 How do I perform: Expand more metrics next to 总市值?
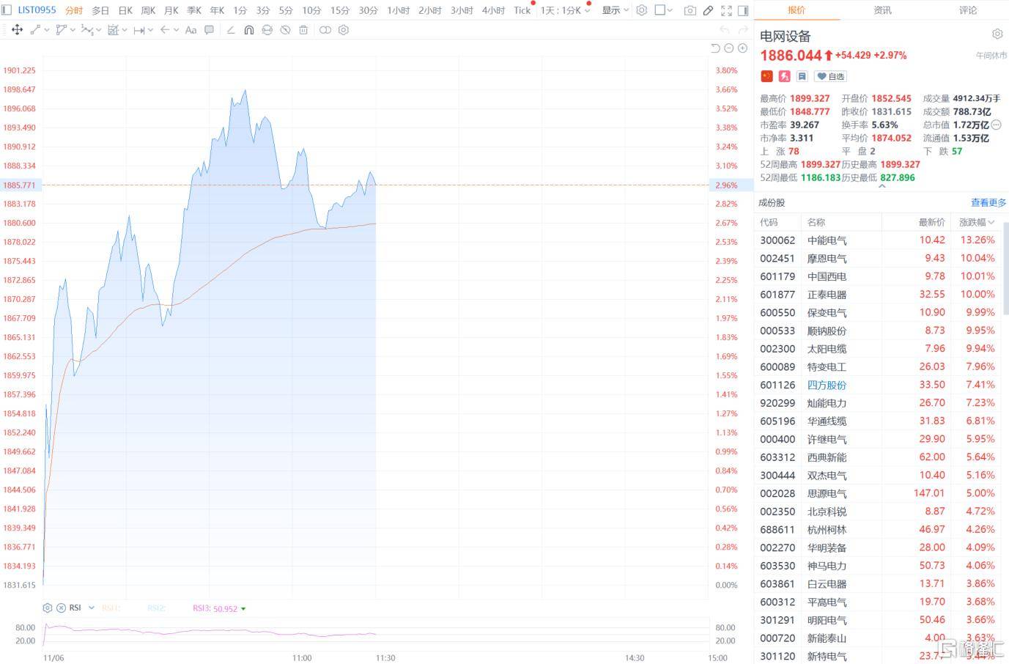coord(997,125)
